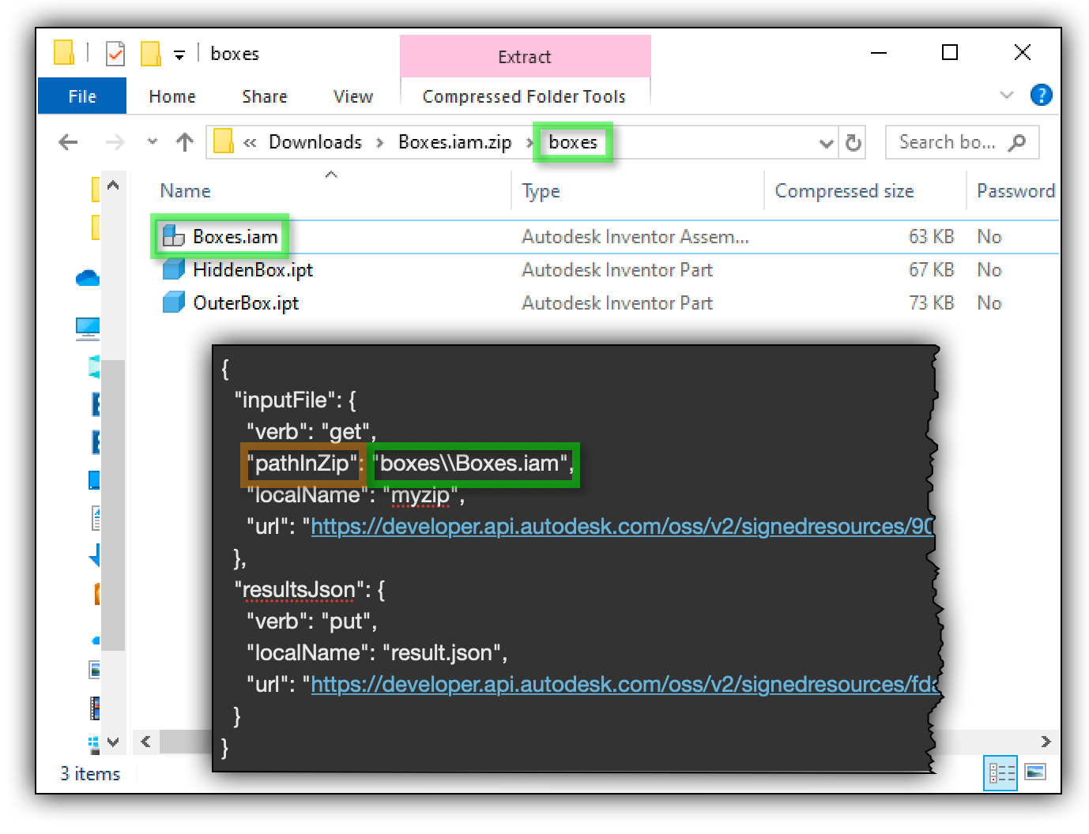
Task: Sort by the Password protected column
Action: pyautogui.click(x=1016, y=191)
